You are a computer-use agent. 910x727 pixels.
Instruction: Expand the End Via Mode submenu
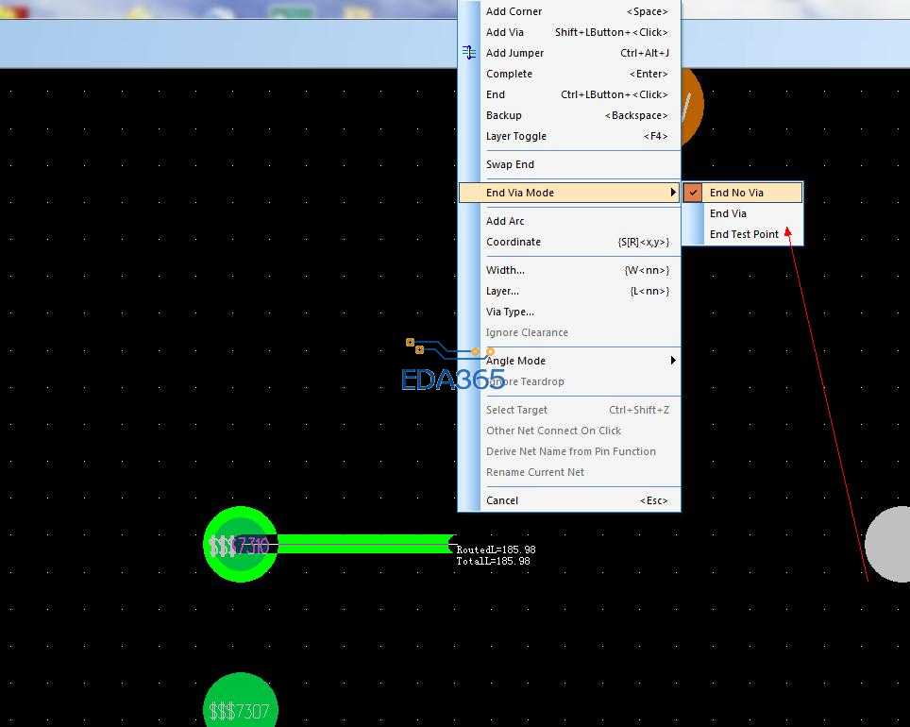[x=568, y=193]
